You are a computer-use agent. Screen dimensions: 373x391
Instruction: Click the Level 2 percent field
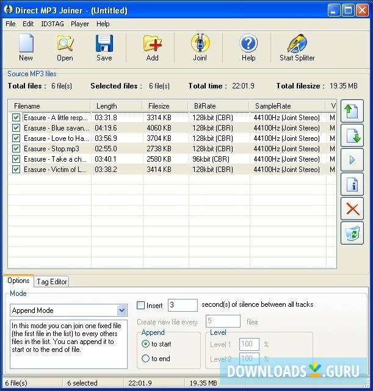[x=249, y=358]
